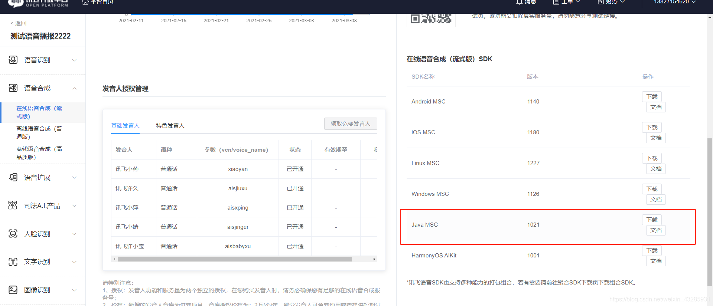Open the 财务 dropdown arrow
The height and width of the screenshot is (306, 713).
click(622, 2)
